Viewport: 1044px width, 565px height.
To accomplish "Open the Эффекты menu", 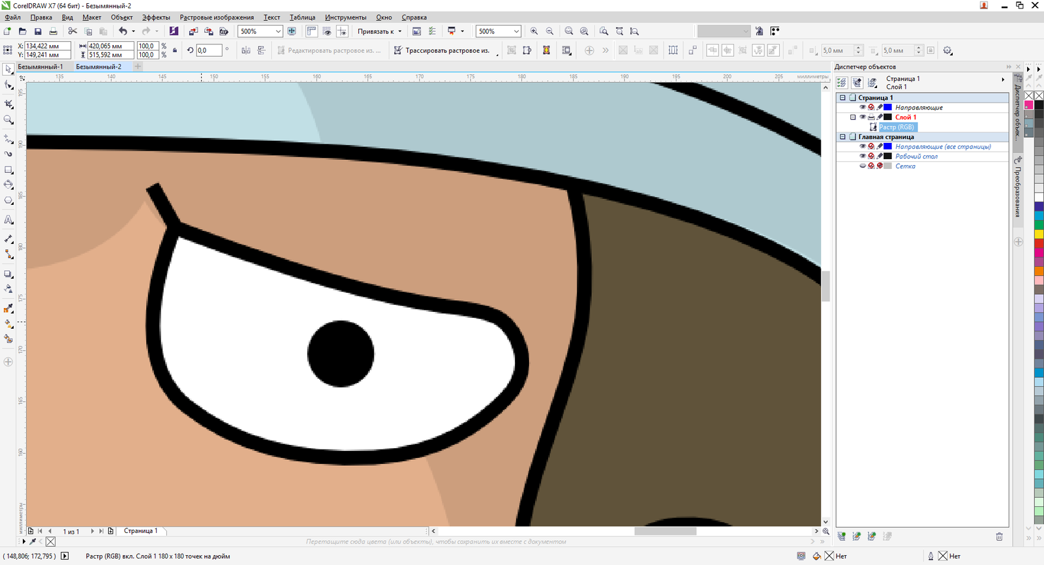I will click(156, 18).
